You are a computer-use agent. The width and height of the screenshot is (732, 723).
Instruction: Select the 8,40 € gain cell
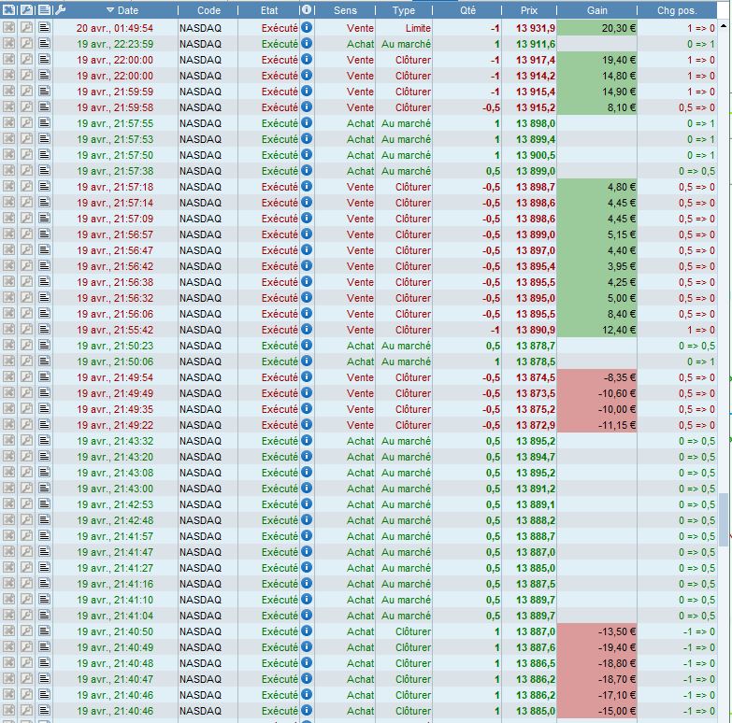pyautogui.click(x=597, y=314)
